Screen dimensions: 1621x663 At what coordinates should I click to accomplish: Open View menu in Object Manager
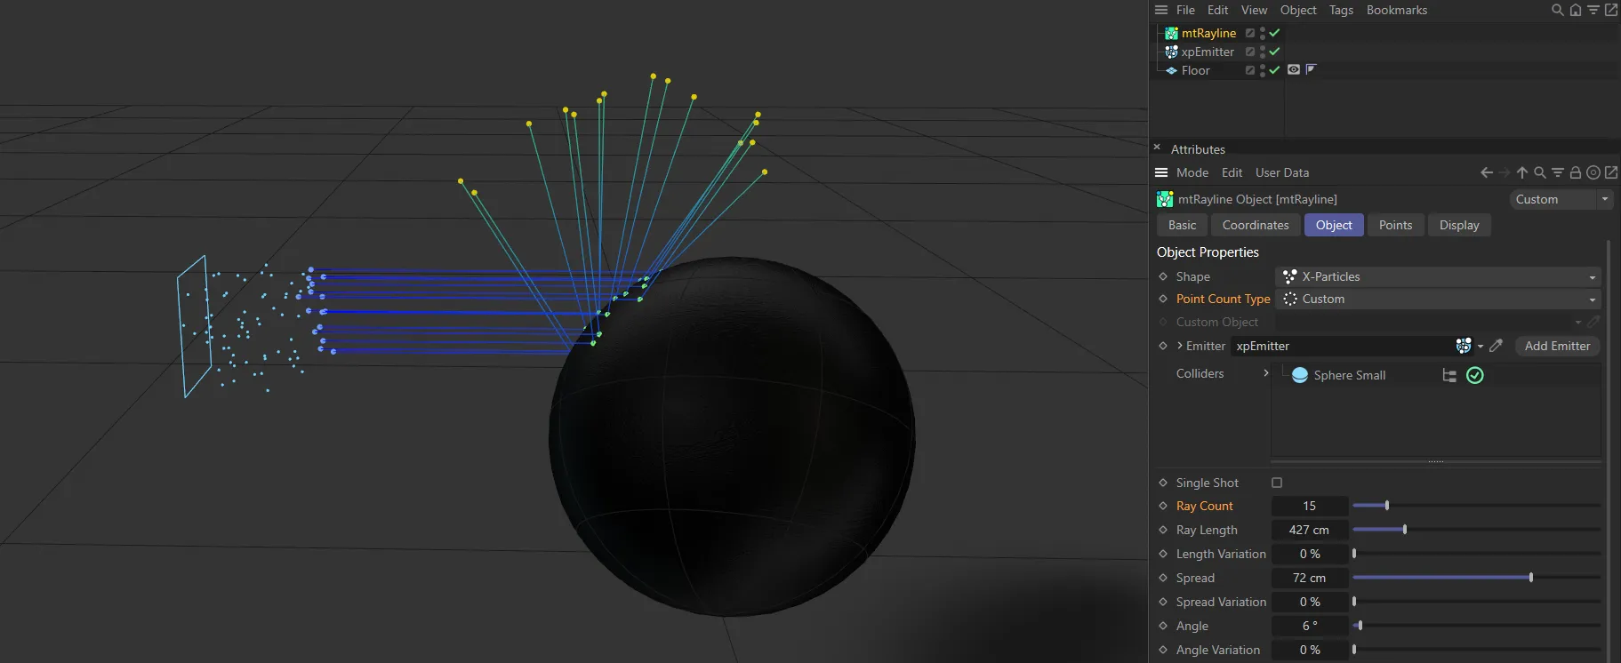click(x=1254, y=10)
